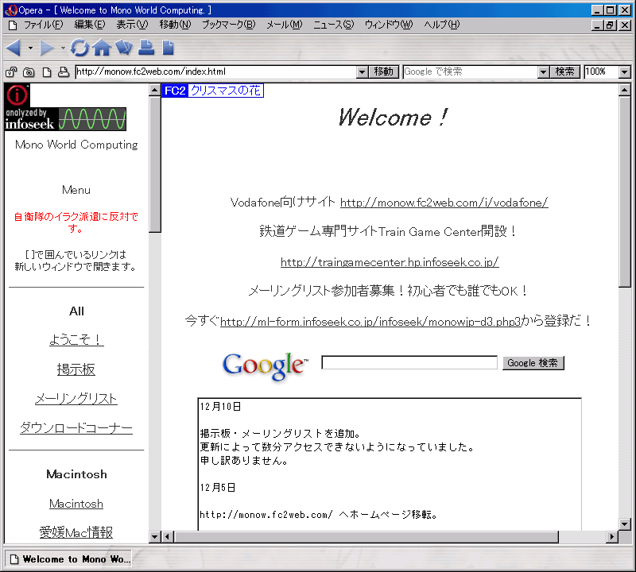Open the ヘルプ(H) menu
636x572 pixels.
point(442,25)
